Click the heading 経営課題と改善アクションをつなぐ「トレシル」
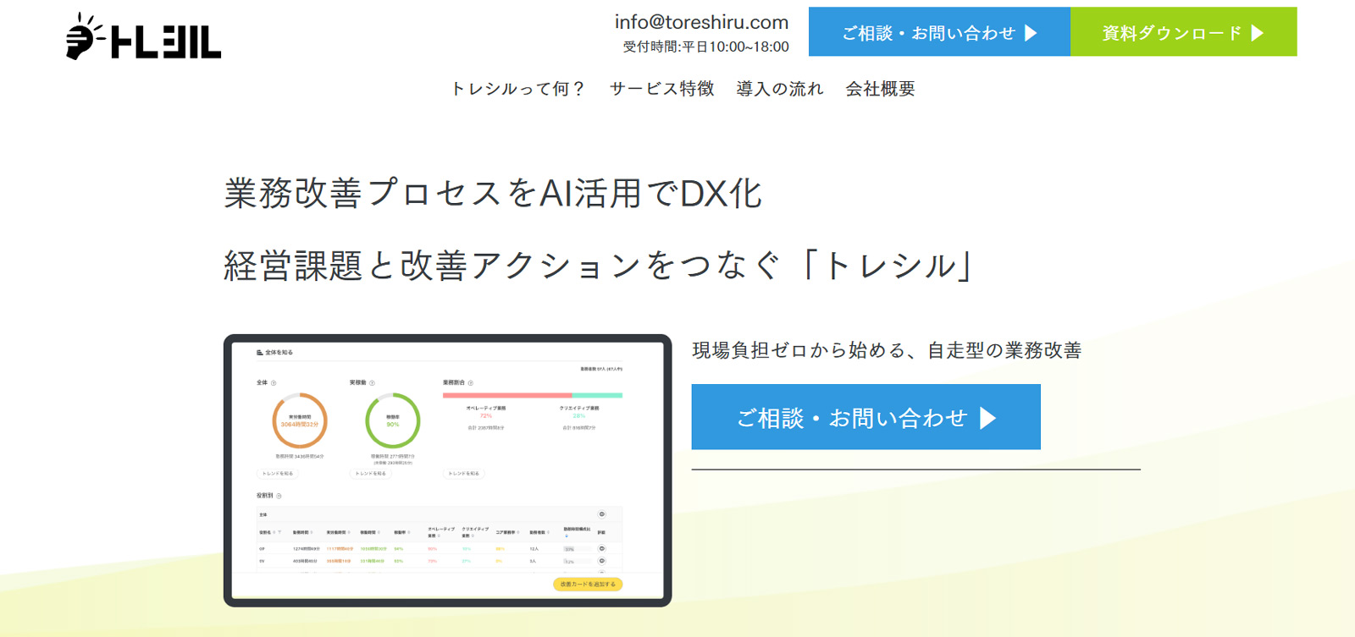Image resolution: width=1355 pixels, height=637 pixels. coord(598,266)
